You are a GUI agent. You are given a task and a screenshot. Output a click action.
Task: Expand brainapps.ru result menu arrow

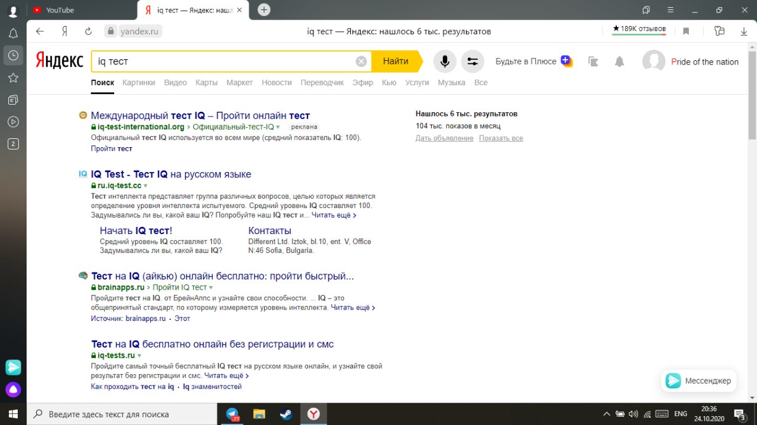211,287
